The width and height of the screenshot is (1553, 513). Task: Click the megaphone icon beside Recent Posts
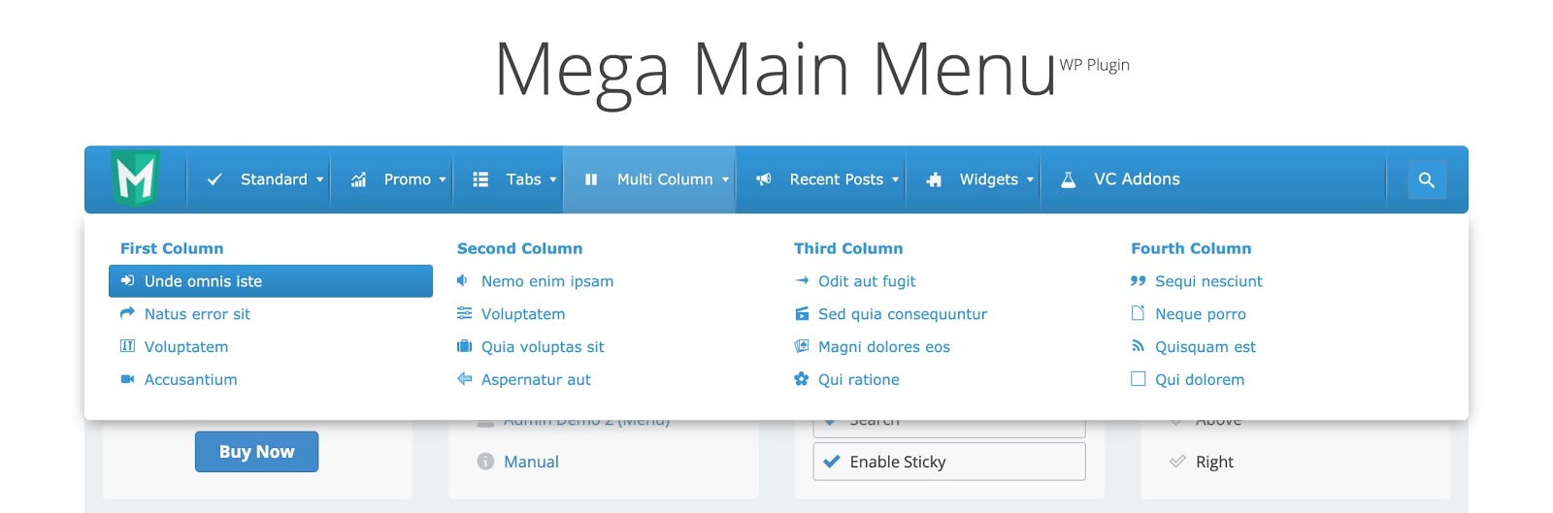764,179
